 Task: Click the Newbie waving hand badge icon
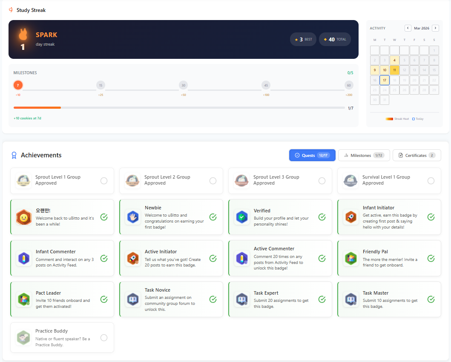(x=132, y=217)
